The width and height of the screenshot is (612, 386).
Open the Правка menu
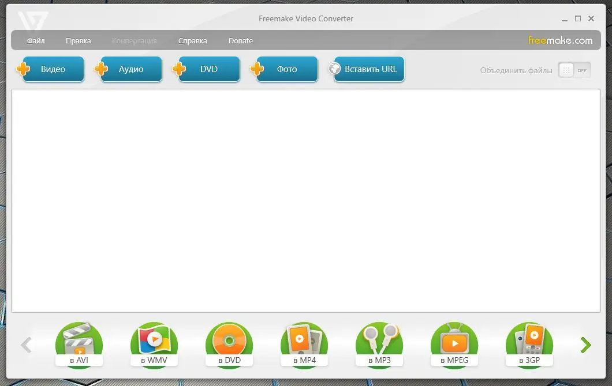79,40
